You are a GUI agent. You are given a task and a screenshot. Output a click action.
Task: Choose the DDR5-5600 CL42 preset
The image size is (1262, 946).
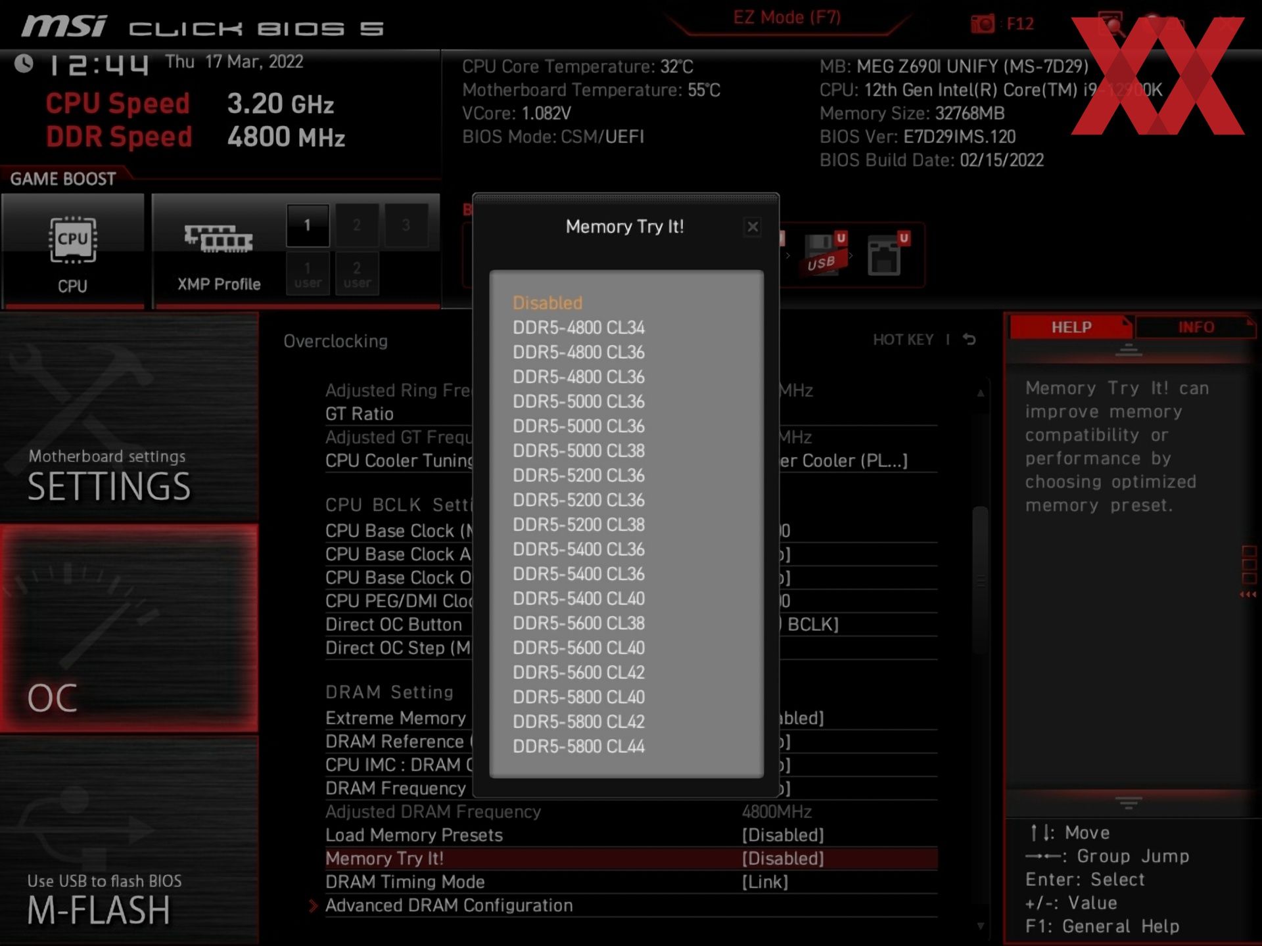pos(578,672)
